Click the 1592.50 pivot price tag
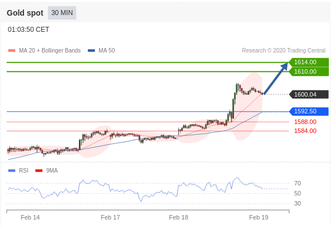This screenshot has width=335, height=229. point(309,111)
